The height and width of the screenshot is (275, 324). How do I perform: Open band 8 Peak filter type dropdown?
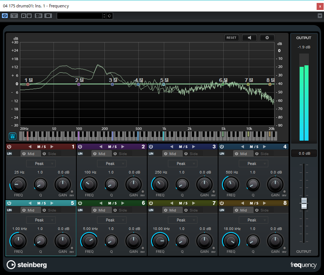pyautogui.click(x=254, y=220)
